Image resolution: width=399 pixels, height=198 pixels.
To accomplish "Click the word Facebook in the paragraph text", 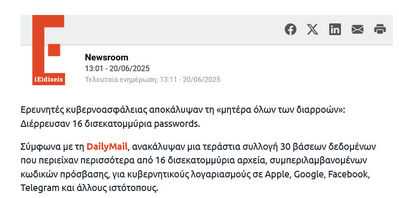I will 348,175.
